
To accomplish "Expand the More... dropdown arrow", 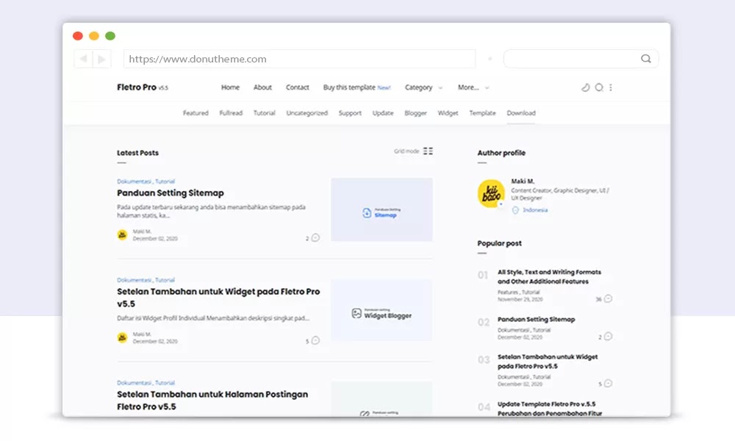I will tap(487, 87).
